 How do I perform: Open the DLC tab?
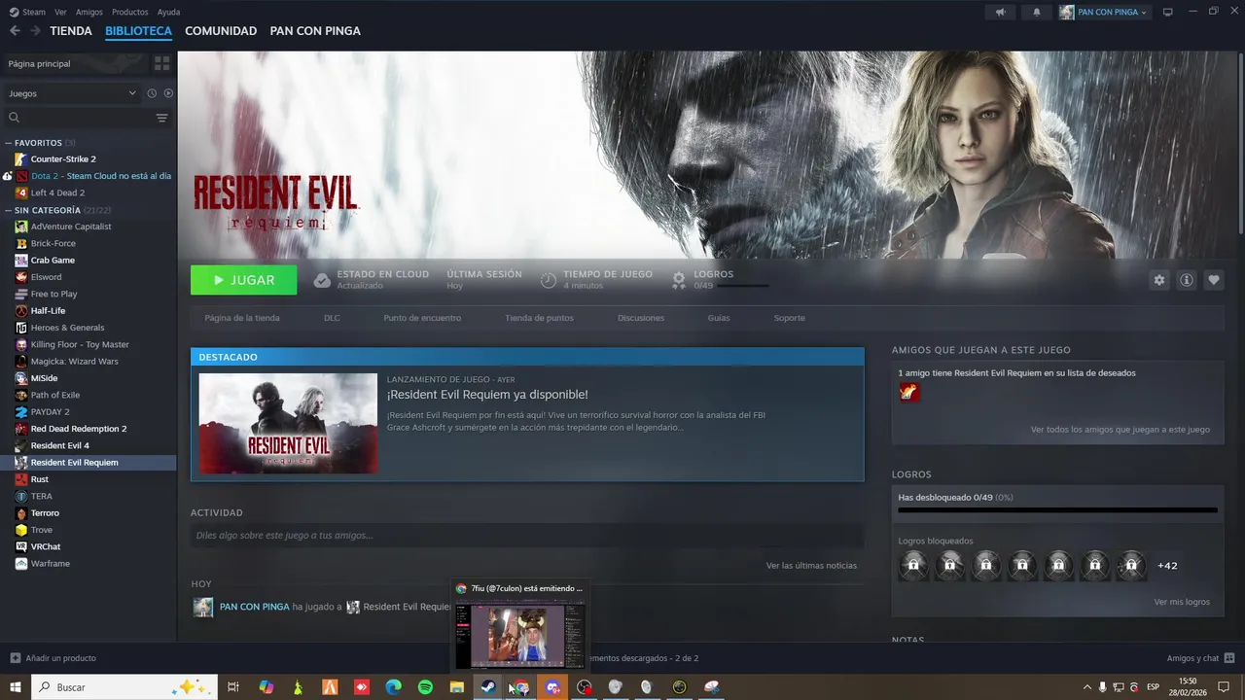pos(332,318)
